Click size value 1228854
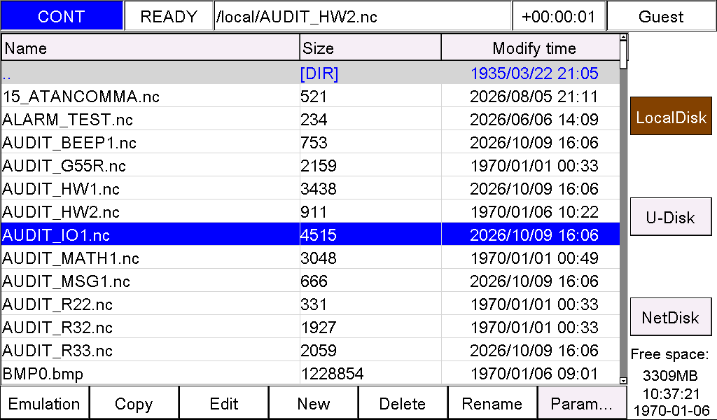Viewport: 717px width, 420px height. pyautogui.click(x=333, y=374)
